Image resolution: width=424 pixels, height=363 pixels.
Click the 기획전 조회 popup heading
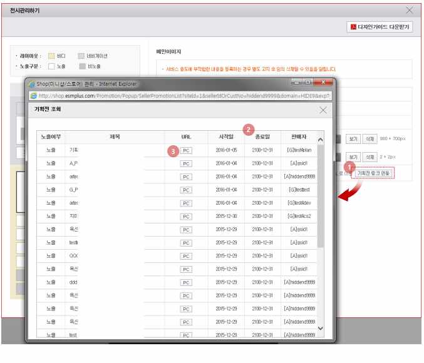(x=48, y=109)
